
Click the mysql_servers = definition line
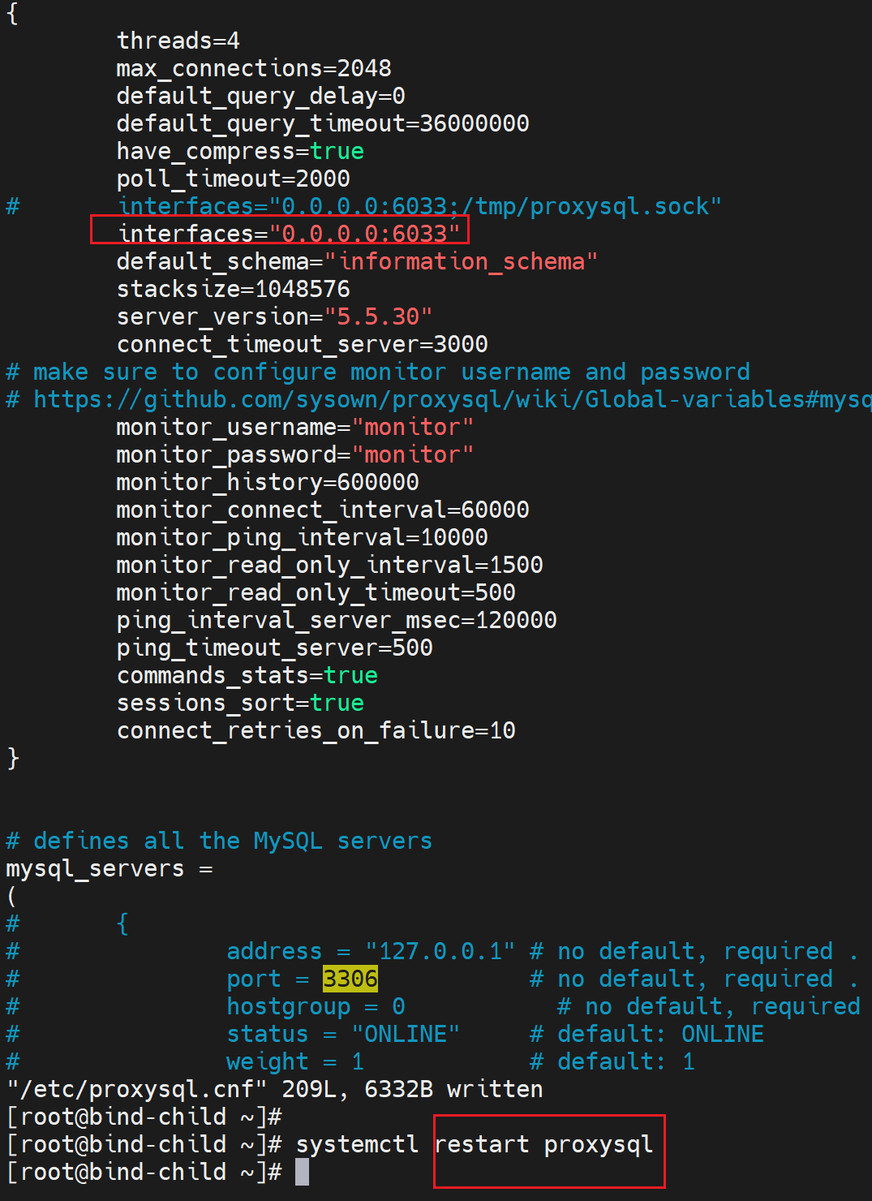coord(109,869)
